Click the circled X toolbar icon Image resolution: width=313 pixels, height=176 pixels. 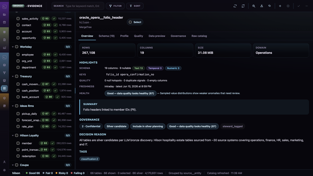click(288, 6)
